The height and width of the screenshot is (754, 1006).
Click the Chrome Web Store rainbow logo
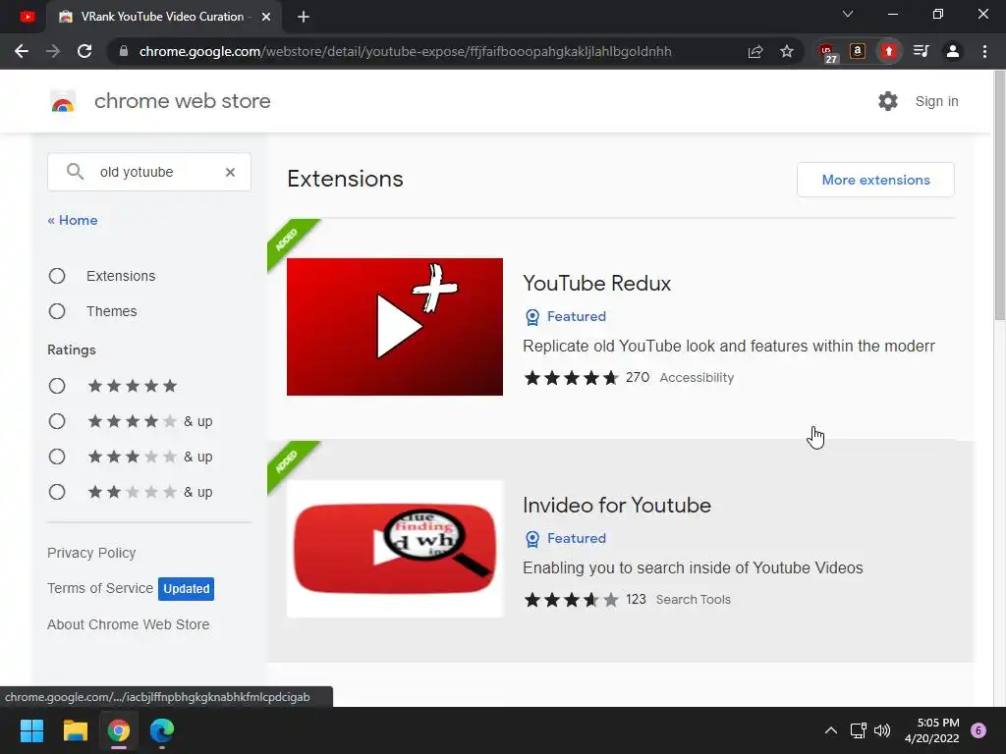pyautogui.click(x=63, y=101)
